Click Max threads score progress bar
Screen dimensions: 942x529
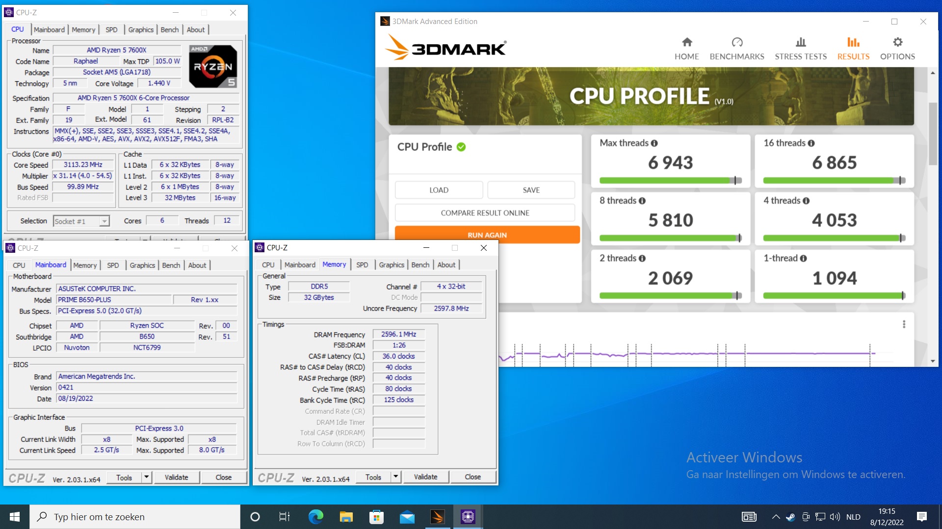click(x=670, y=181)
